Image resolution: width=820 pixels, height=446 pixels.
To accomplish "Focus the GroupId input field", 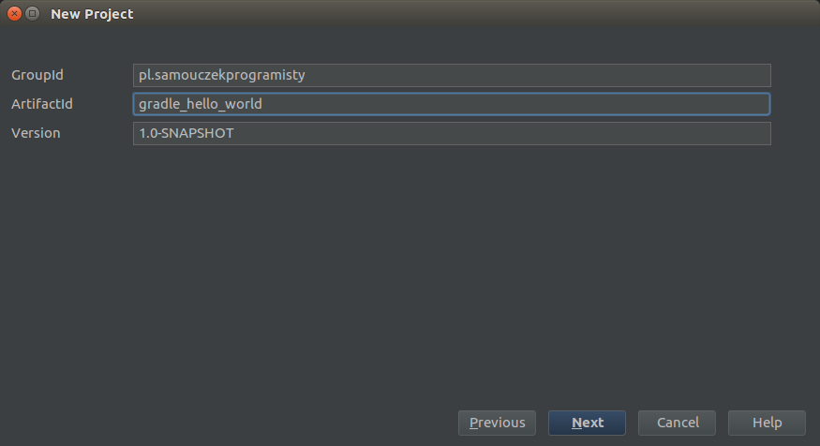I will (452, 75).
